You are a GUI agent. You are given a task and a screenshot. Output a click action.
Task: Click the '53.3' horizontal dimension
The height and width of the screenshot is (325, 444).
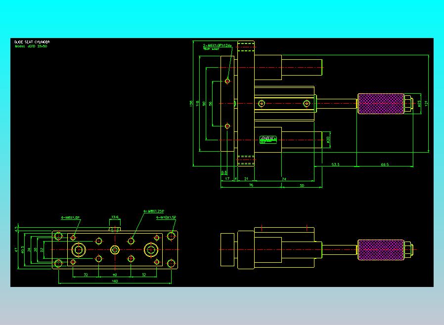(x=335, y=164)
